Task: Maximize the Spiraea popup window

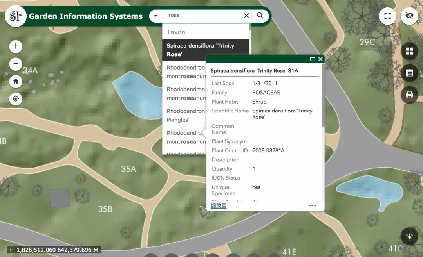Action: pyautogui.click(x=313, y=59)
